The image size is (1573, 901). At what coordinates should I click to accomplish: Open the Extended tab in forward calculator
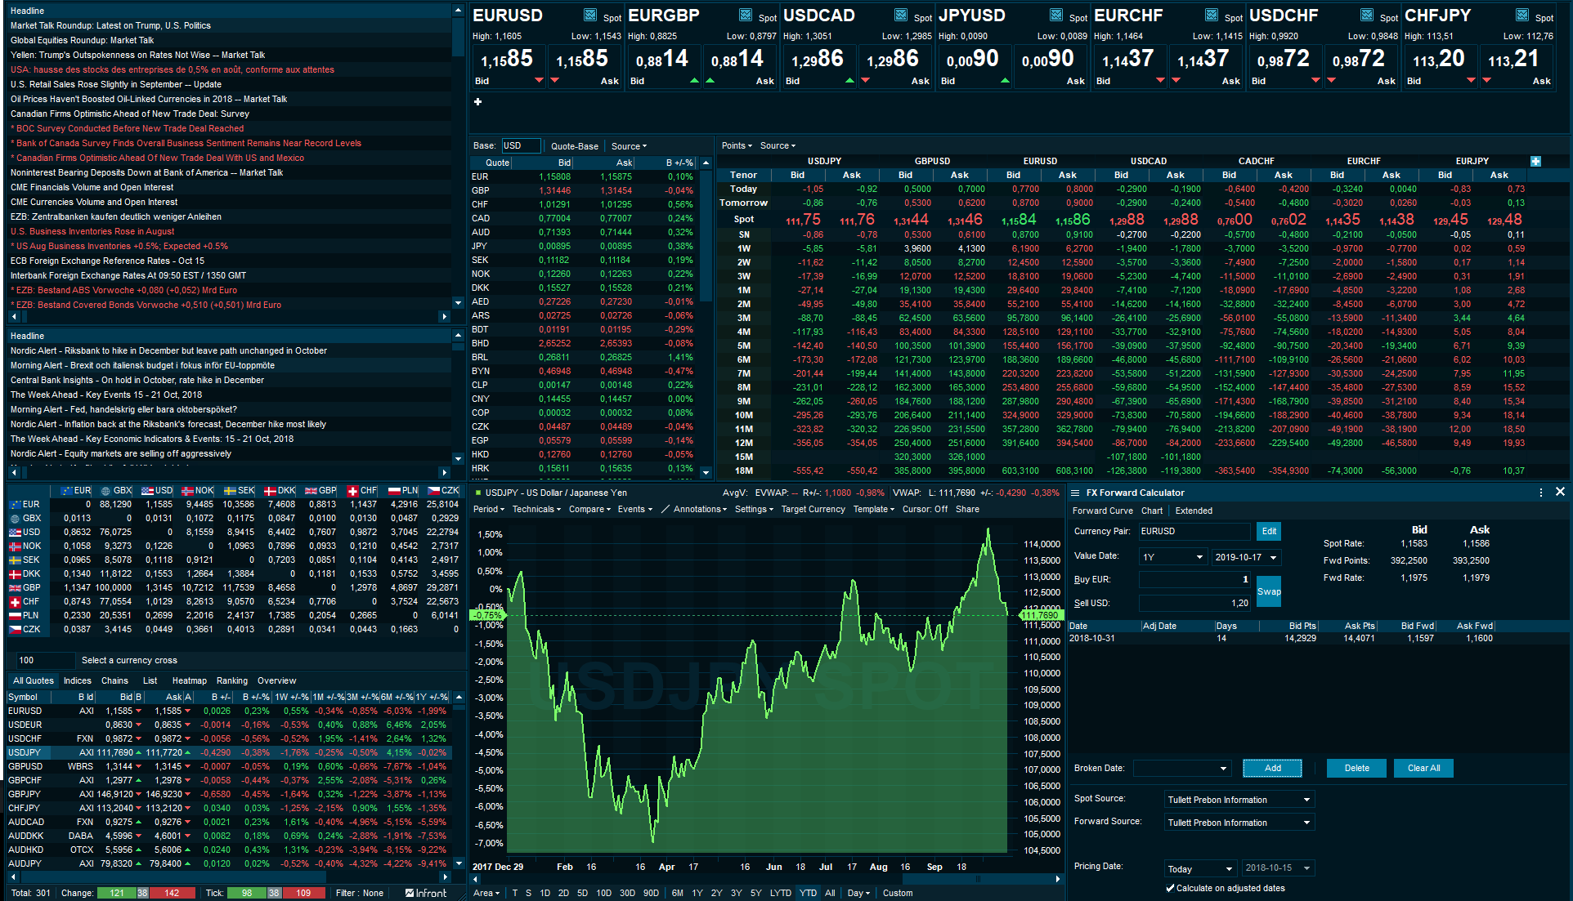point(1194,511)
